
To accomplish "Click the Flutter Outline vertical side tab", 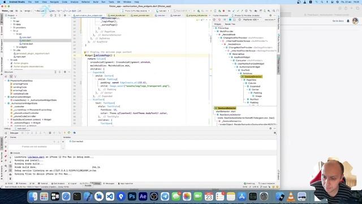I will [279, 22].
